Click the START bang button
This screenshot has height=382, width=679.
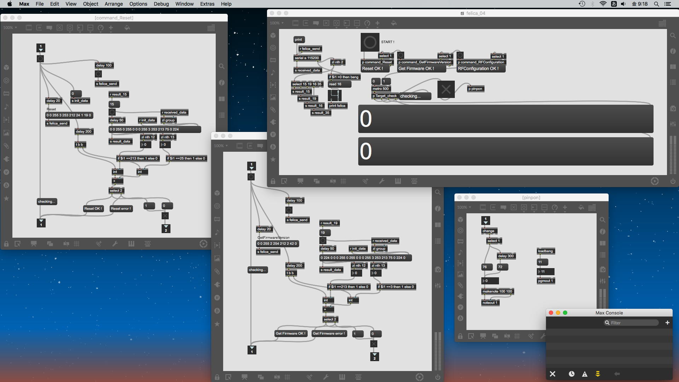[370, 42]
